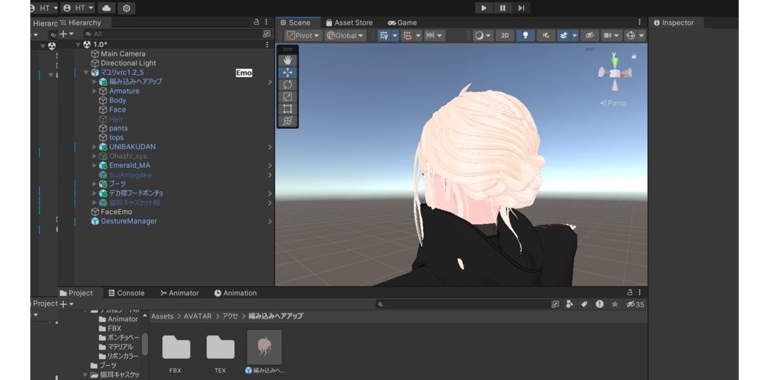Open the Hierarchy create plus dropdown

66,34
